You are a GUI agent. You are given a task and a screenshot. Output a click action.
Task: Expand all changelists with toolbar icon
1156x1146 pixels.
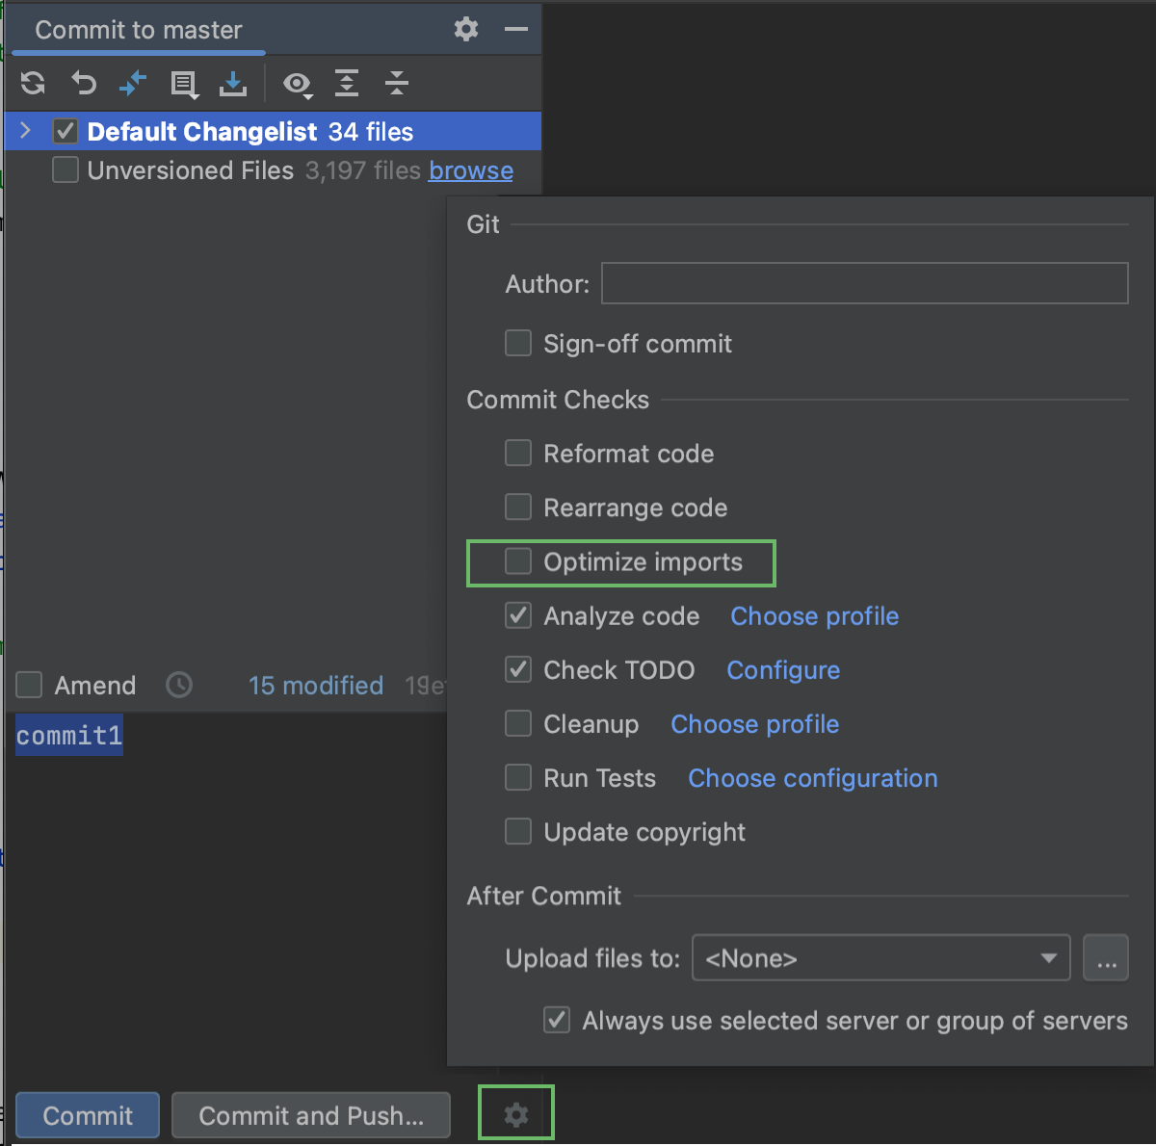point(347,84)
